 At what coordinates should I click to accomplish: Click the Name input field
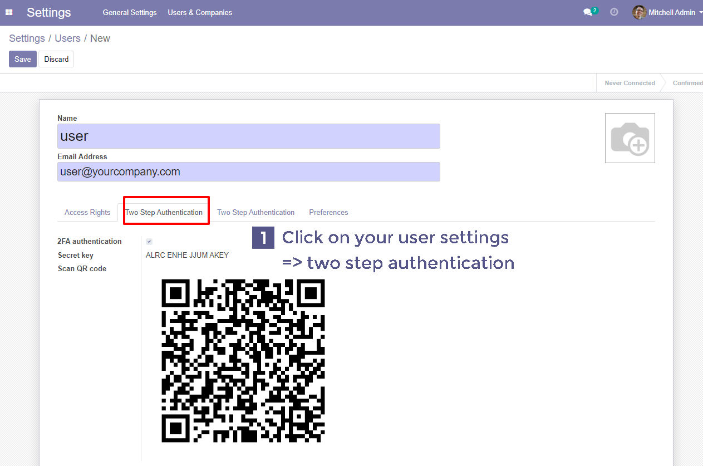click(x=249, y=136)
